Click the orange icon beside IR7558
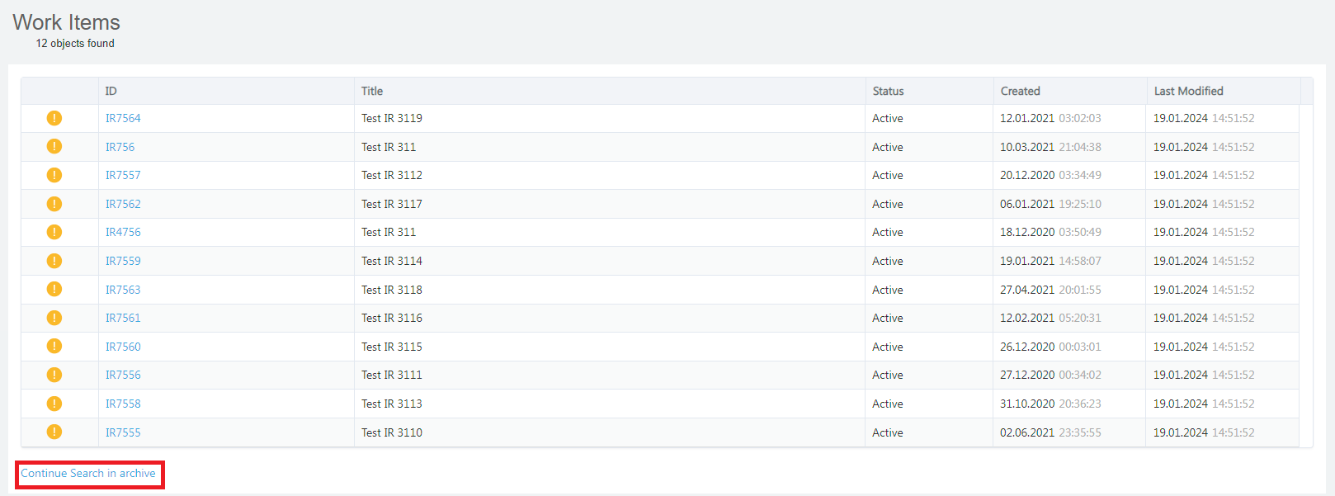This screenshot has width=1335, height=496. click(x=54, y=404)
